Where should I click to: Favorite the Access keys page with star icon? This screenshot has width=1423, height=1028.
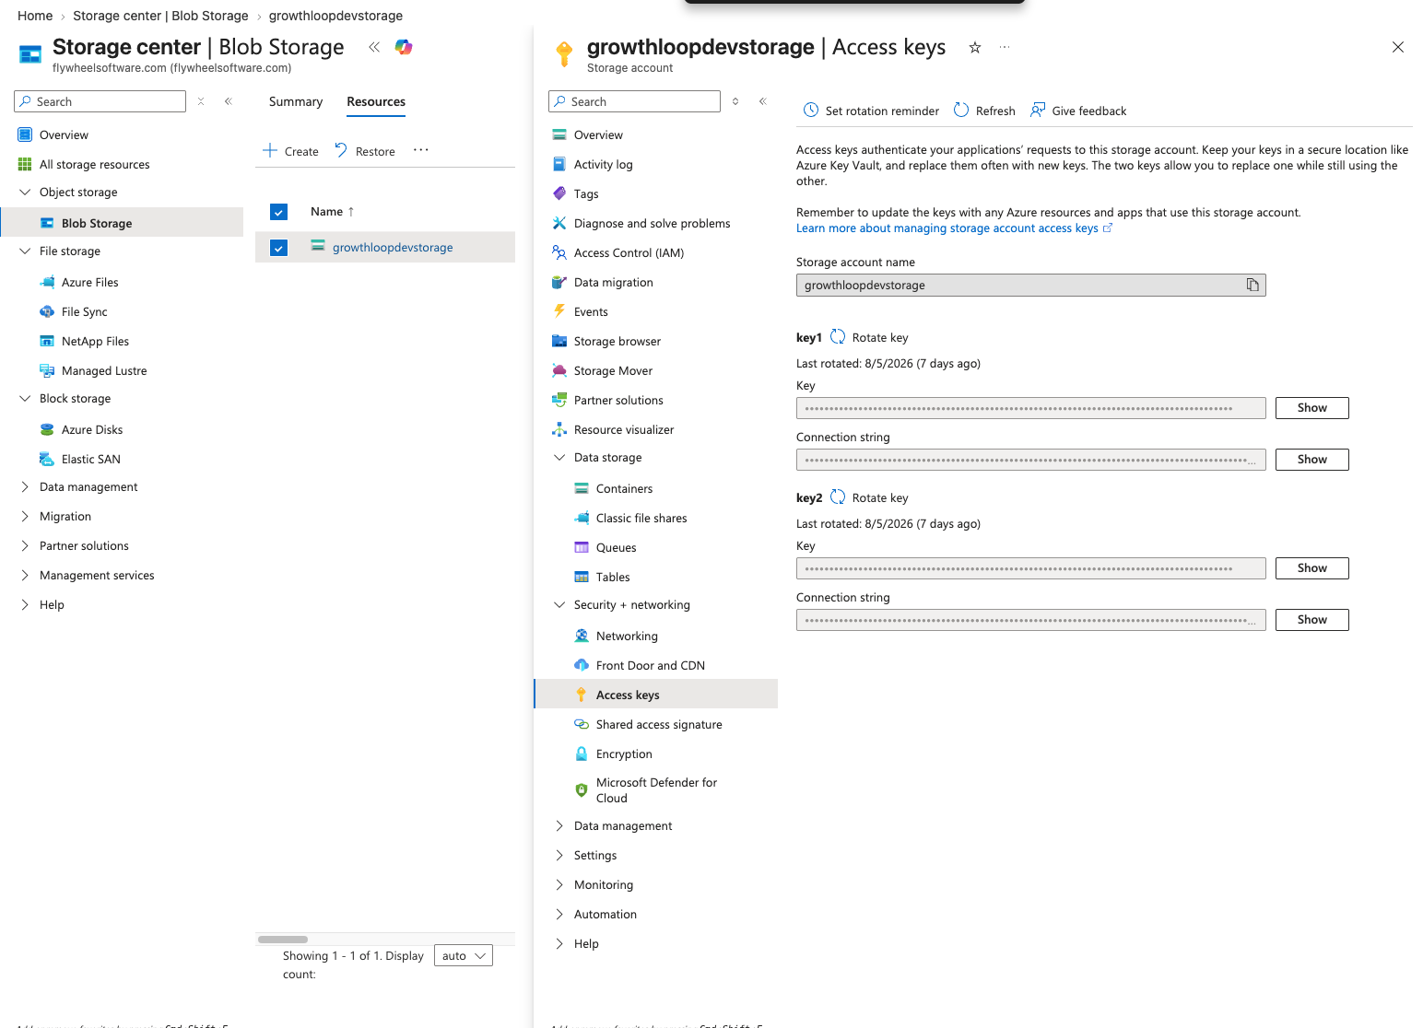tap(974, 47)
